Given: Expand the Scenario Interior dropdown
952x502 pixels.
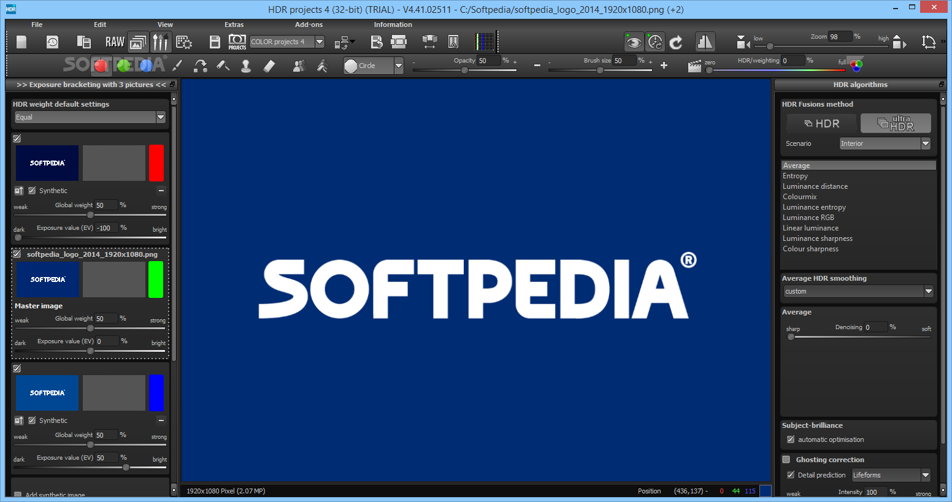Looking at the screenshot, I should pyautogui.click(x=885, y=143).
